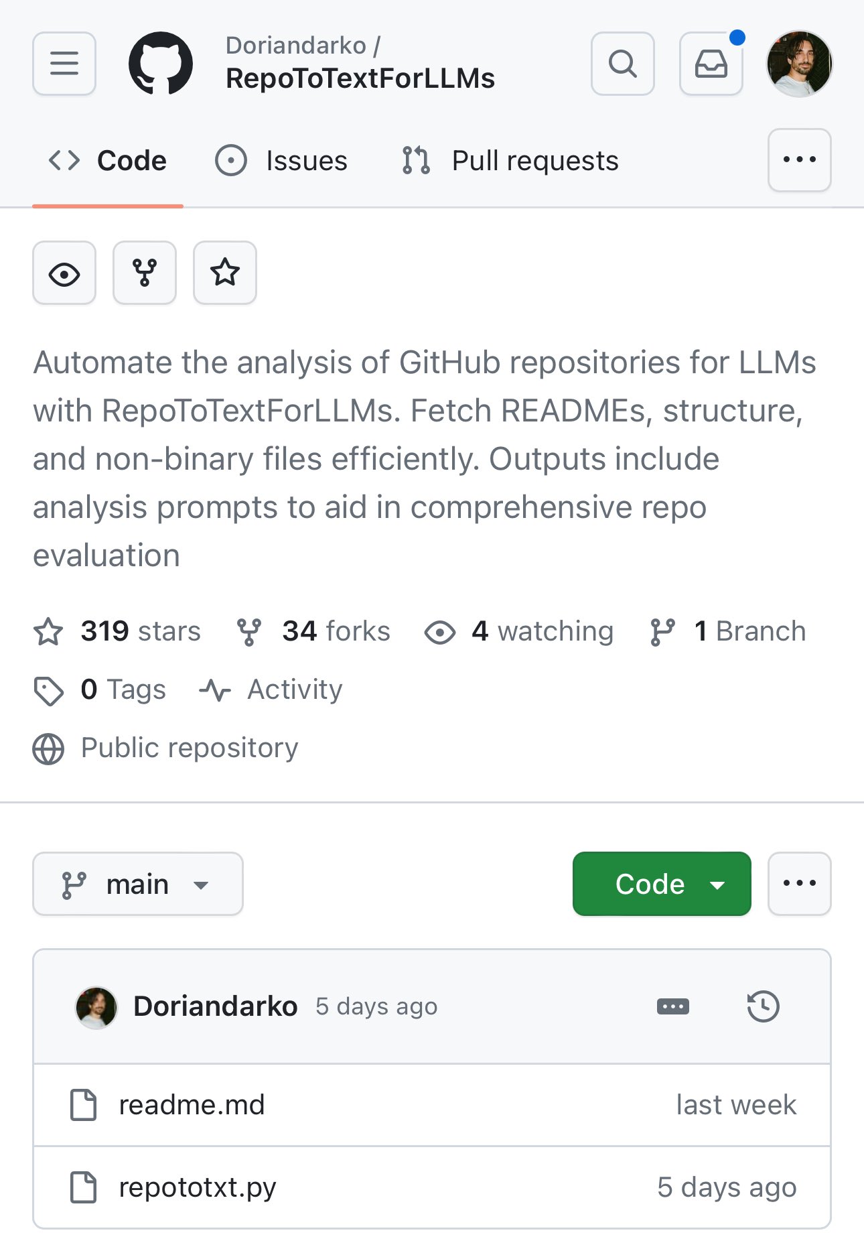Open the search magnifier button
The height and width of the screenshot is (1251, 864).
(x=623, y=64)
